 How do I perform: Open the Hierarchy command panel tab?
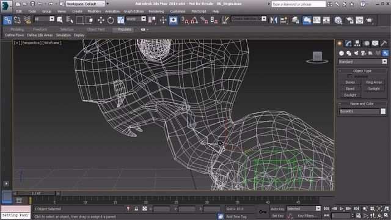click(357, 43)
